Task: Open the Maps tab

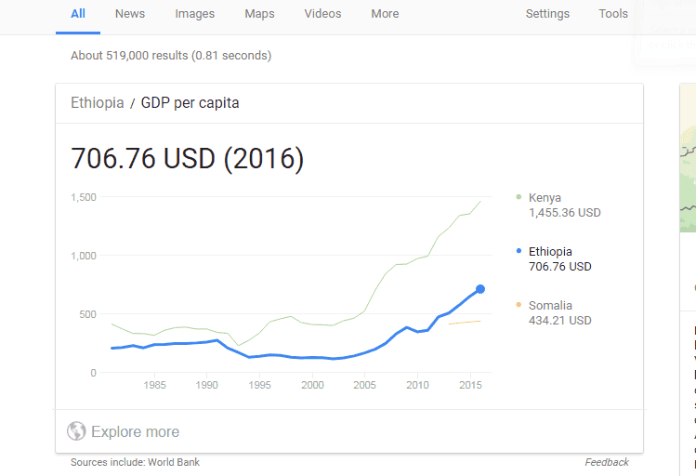Action: pos(259,14)
